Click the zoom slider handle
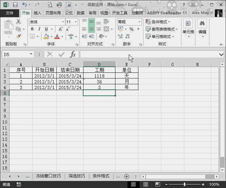Screen dimensions: 226x188 pos(184,184)
